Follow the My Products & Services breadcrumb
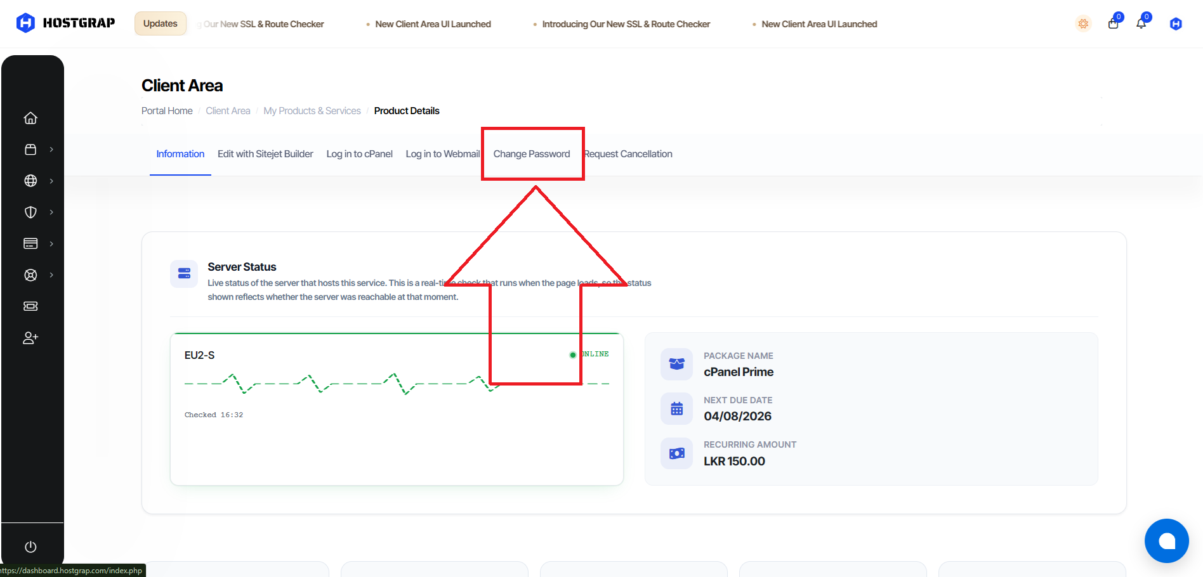Image resolution: width=1203 pixels, height=577 pixels. [312, 111]
